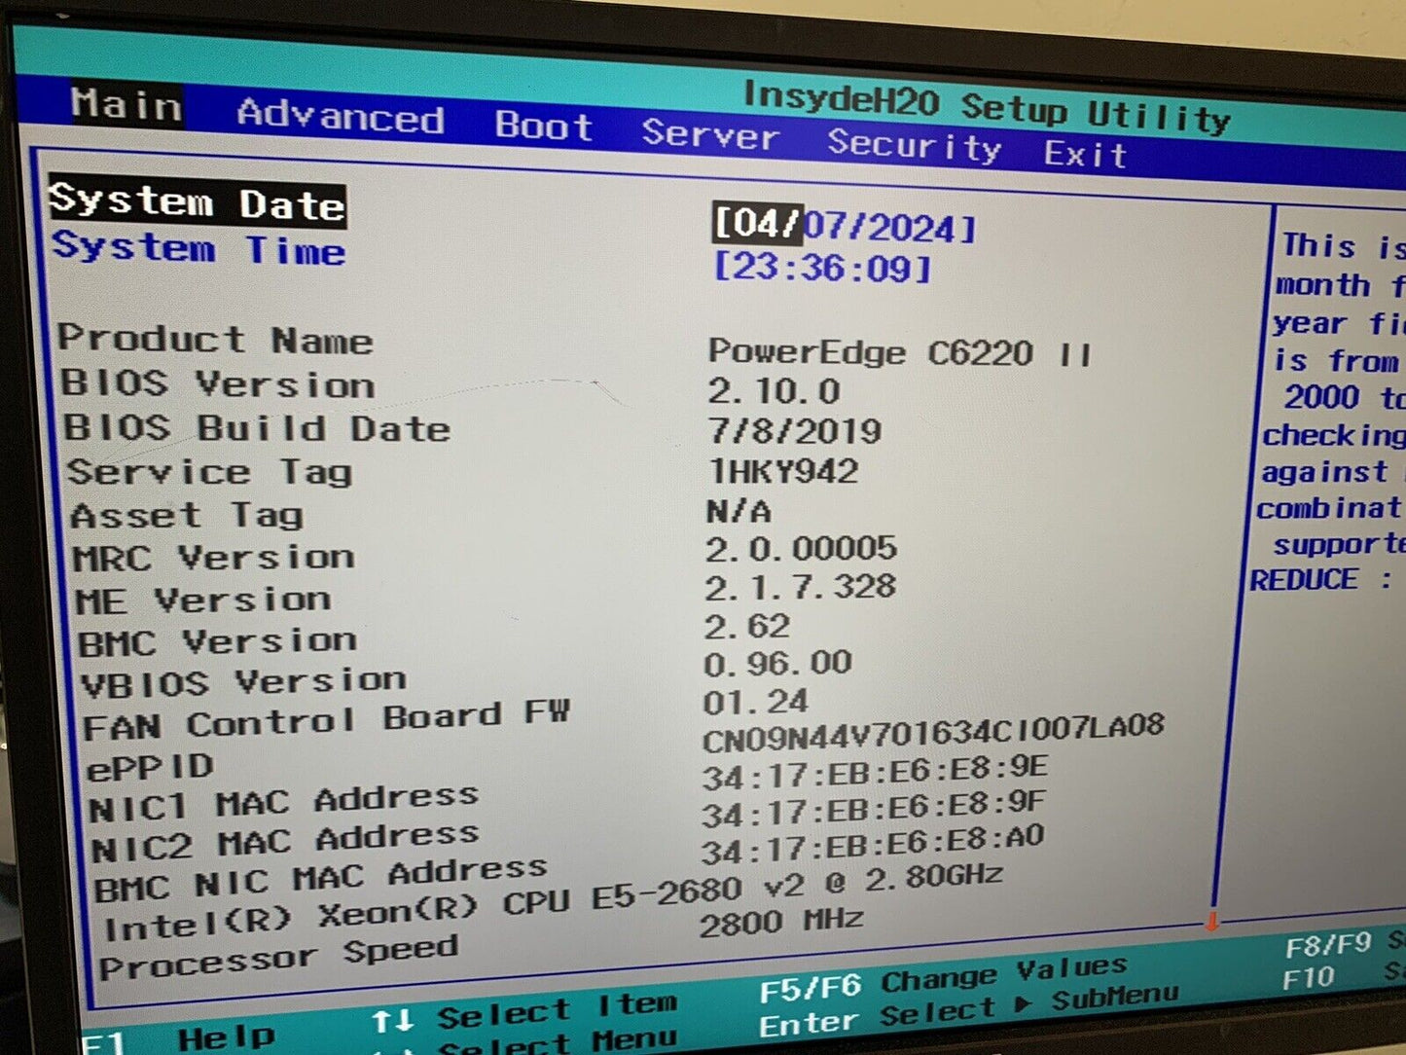Click the Product Name label
This screenshot has width=1406, height=1055.
click(215, 339)
